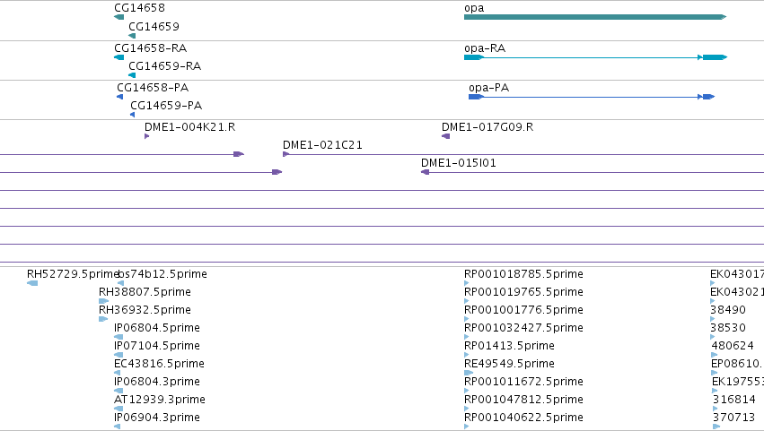The width and height of the screenshot is (764, 431).
Task: Select the opa gene bar
Action: (x=595, y=17)
